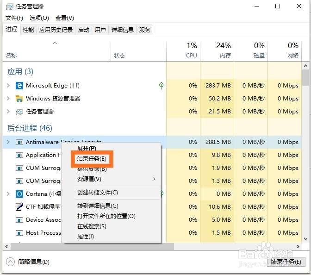Click the Host Process row icon

click(x=19, y=233)
